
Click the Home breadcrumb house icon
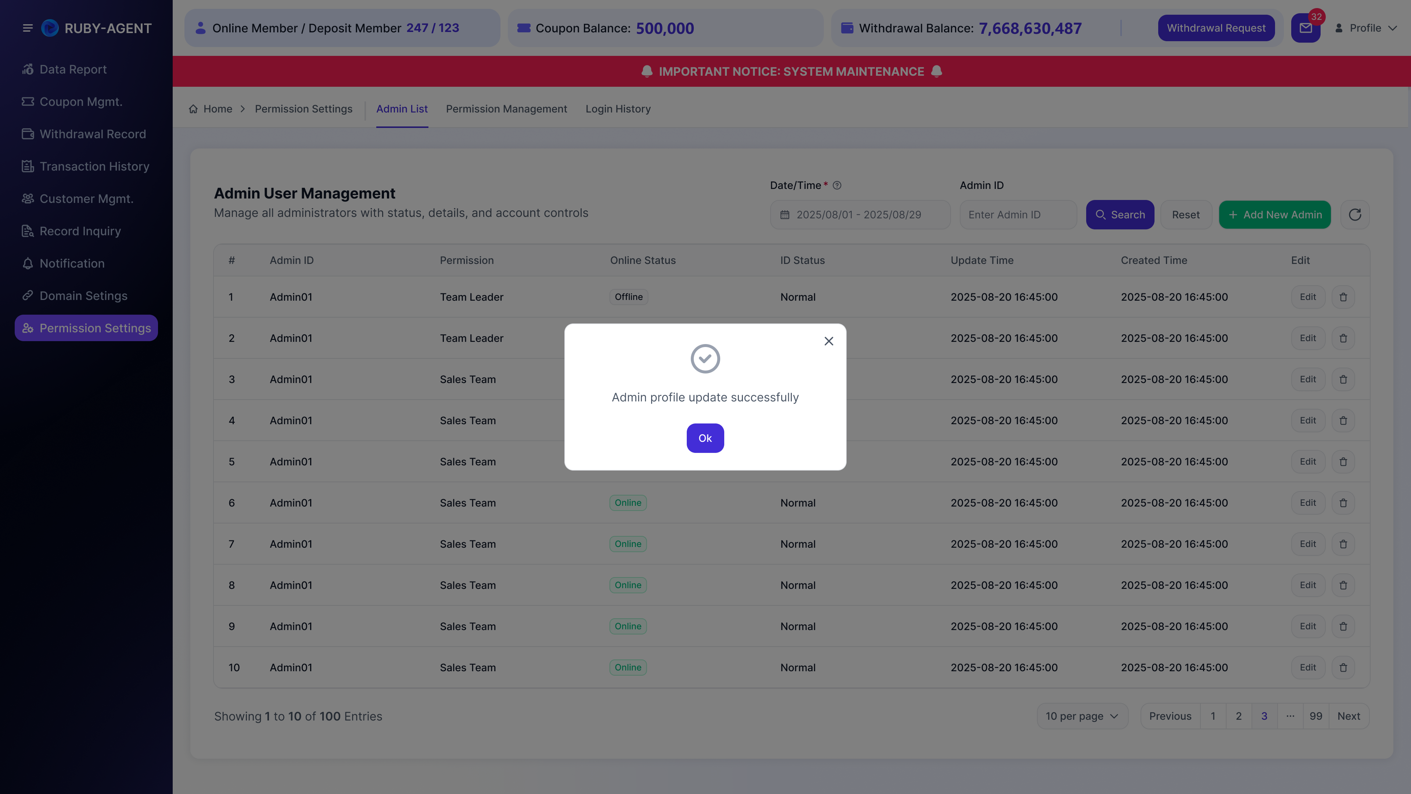(193, 109)
